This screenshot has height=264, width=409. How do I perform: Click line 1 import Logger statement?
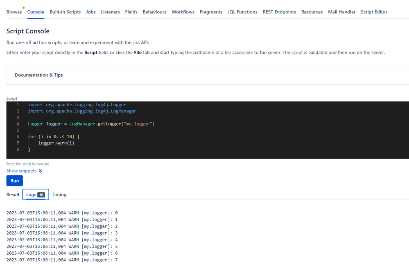point(77,105)
